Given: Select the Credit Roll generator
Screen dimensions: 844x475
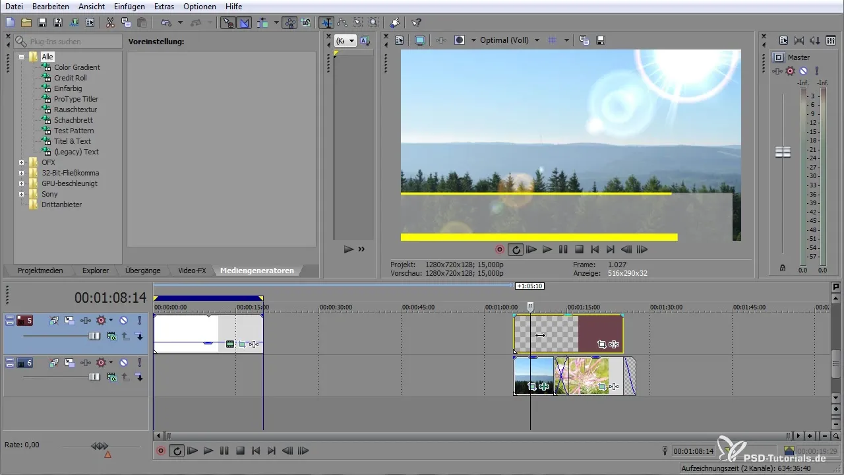Looking at the screenshot, I should click(70, 78).
